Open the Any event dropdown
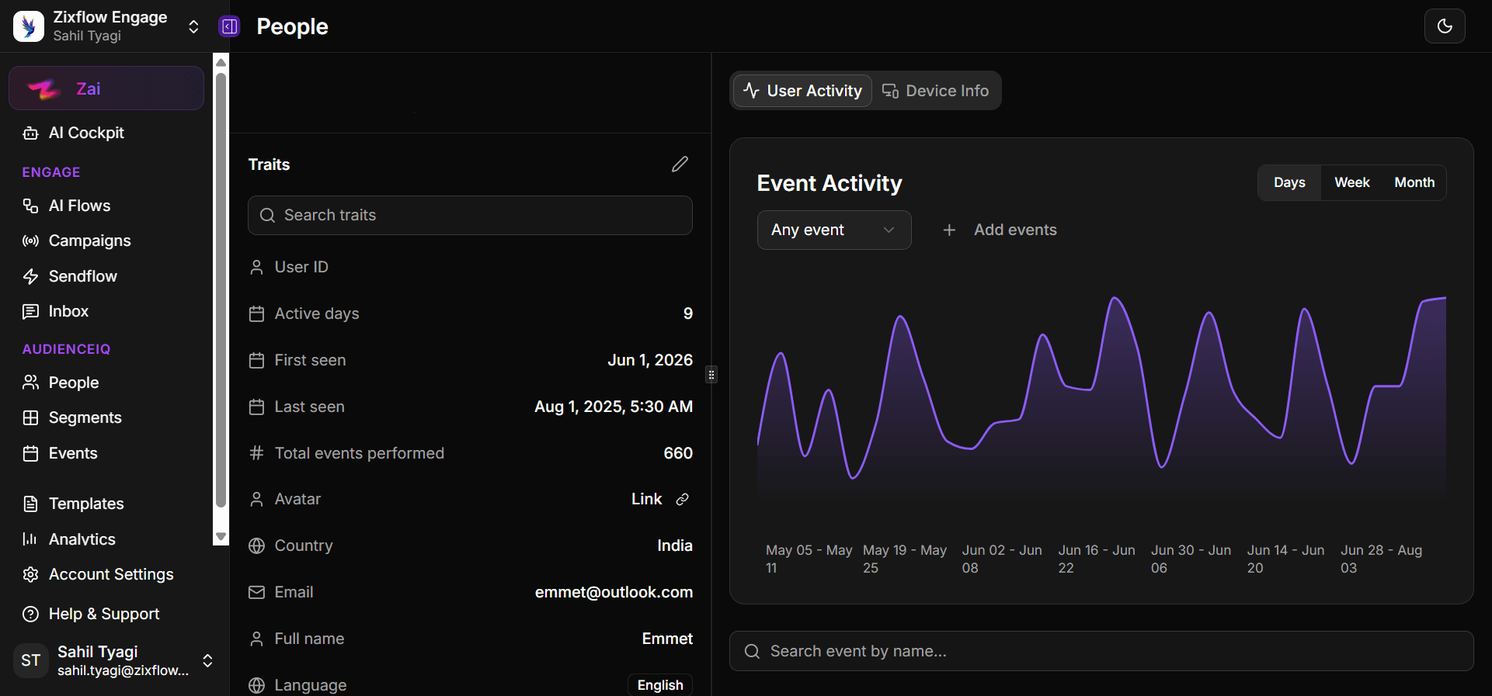Image resolution: width=1492 pixels, height=696 pixels. 834,230
